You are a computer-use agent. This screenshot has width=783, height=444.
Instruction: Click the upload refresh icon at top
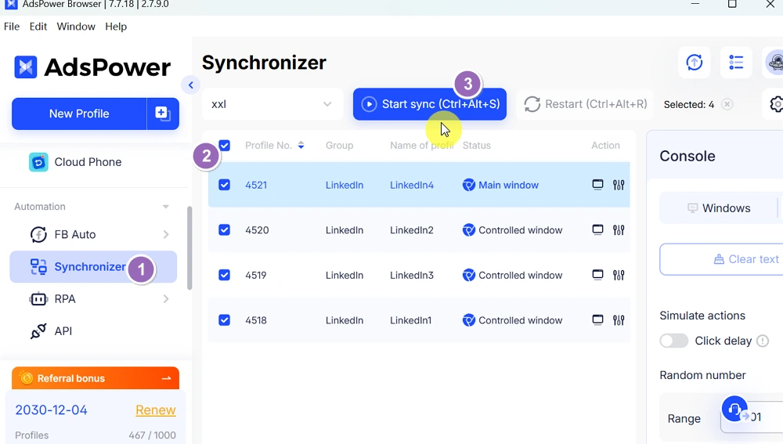point(695,63)
